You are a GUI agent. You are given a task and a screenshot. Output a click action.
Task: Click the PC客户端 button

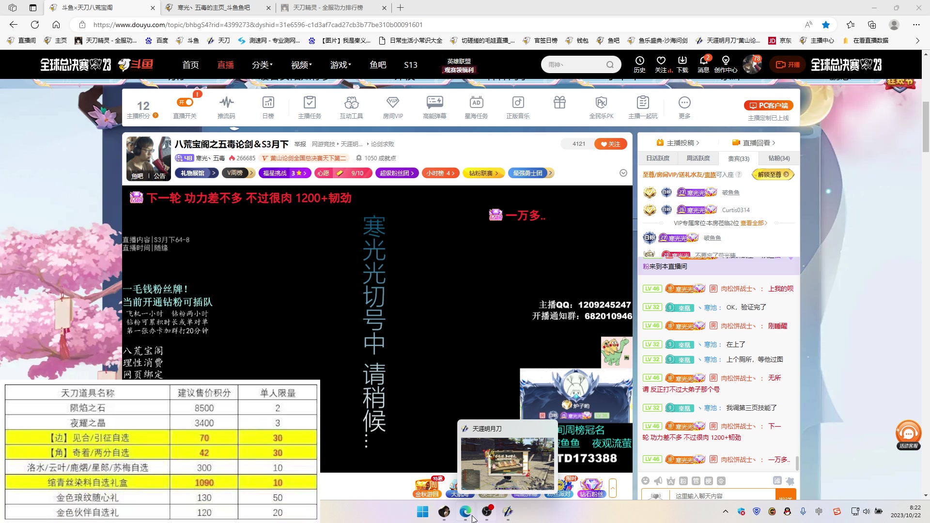(x=768, y=105)
